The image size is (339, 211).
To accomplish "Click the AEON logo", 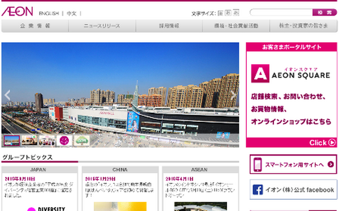I will 17,11.
